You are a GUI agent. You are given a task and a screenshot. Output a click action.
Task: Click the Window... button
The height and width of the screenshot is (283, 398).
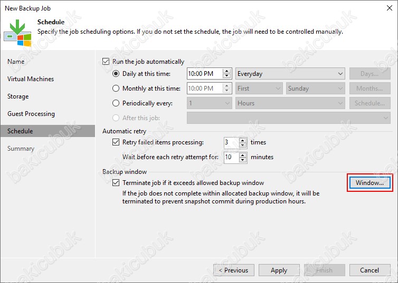pyautogui.click(x=370, y=183)
